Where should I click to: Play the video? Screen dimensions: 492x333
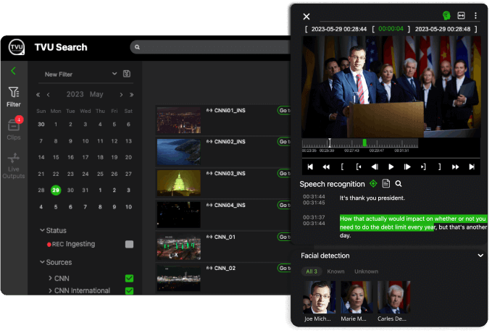coord(391,166)
